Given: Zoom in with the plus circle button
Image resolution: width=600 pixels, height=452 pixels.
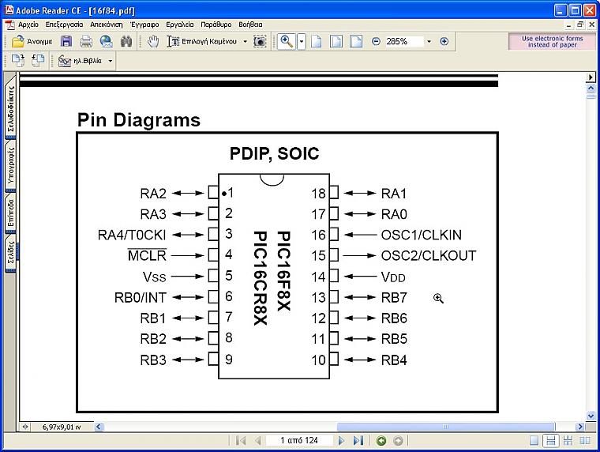Looking at the screenshot, I should 444,41.
